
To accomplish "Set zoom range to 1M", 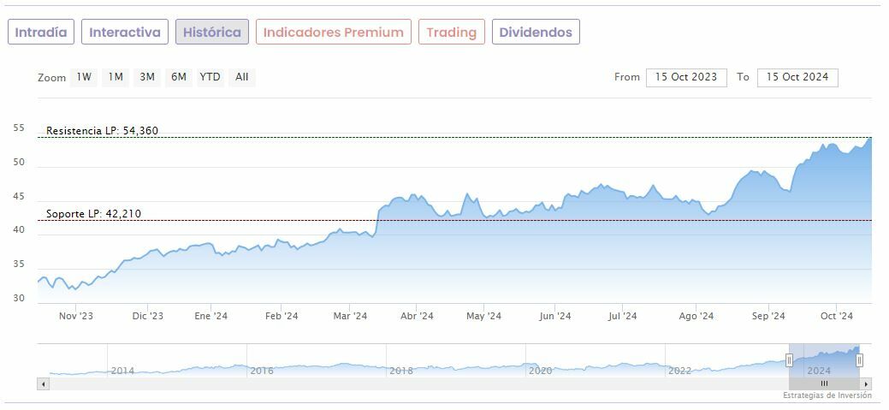I will (x=116, y=77).
